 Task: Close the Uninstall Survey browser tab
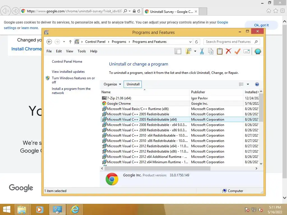pyautogui.click(x=196, y=11)
